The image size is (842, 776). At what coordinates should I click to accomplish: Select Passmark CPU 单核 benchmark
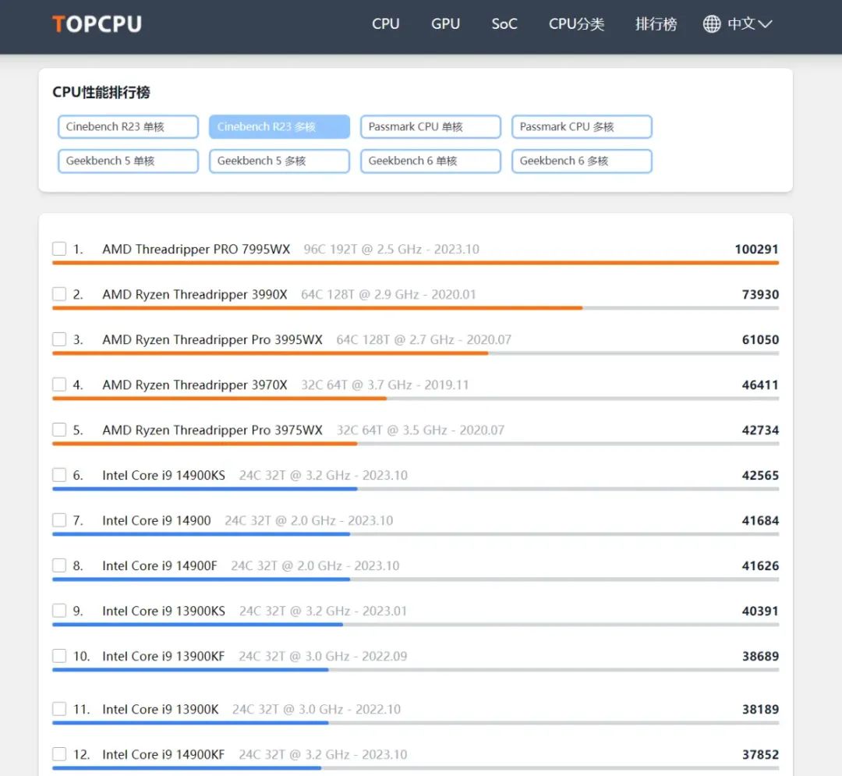430,127
